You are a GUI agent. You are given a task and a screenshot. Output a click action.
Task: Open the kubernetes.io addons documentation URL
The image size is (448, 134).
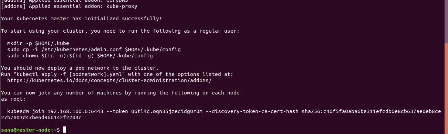pos(109,80)
